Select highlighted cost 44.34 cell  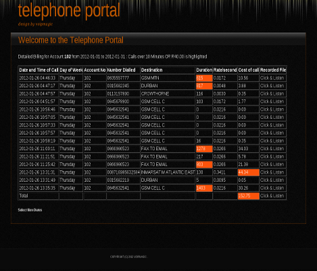[x=249, y=172]
